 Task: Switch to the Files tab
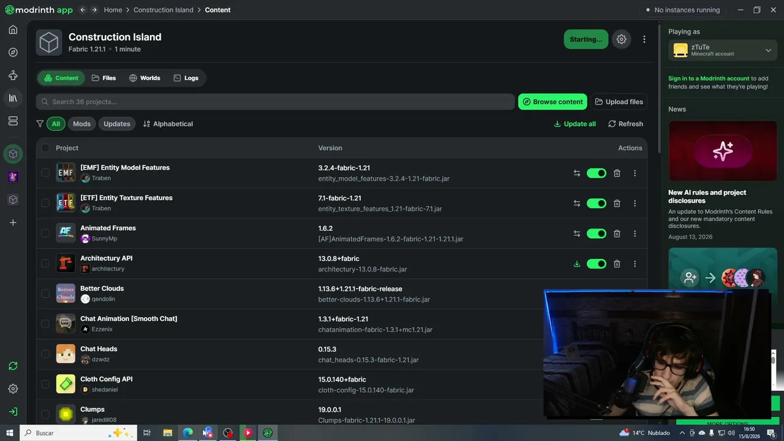(104, 78)
